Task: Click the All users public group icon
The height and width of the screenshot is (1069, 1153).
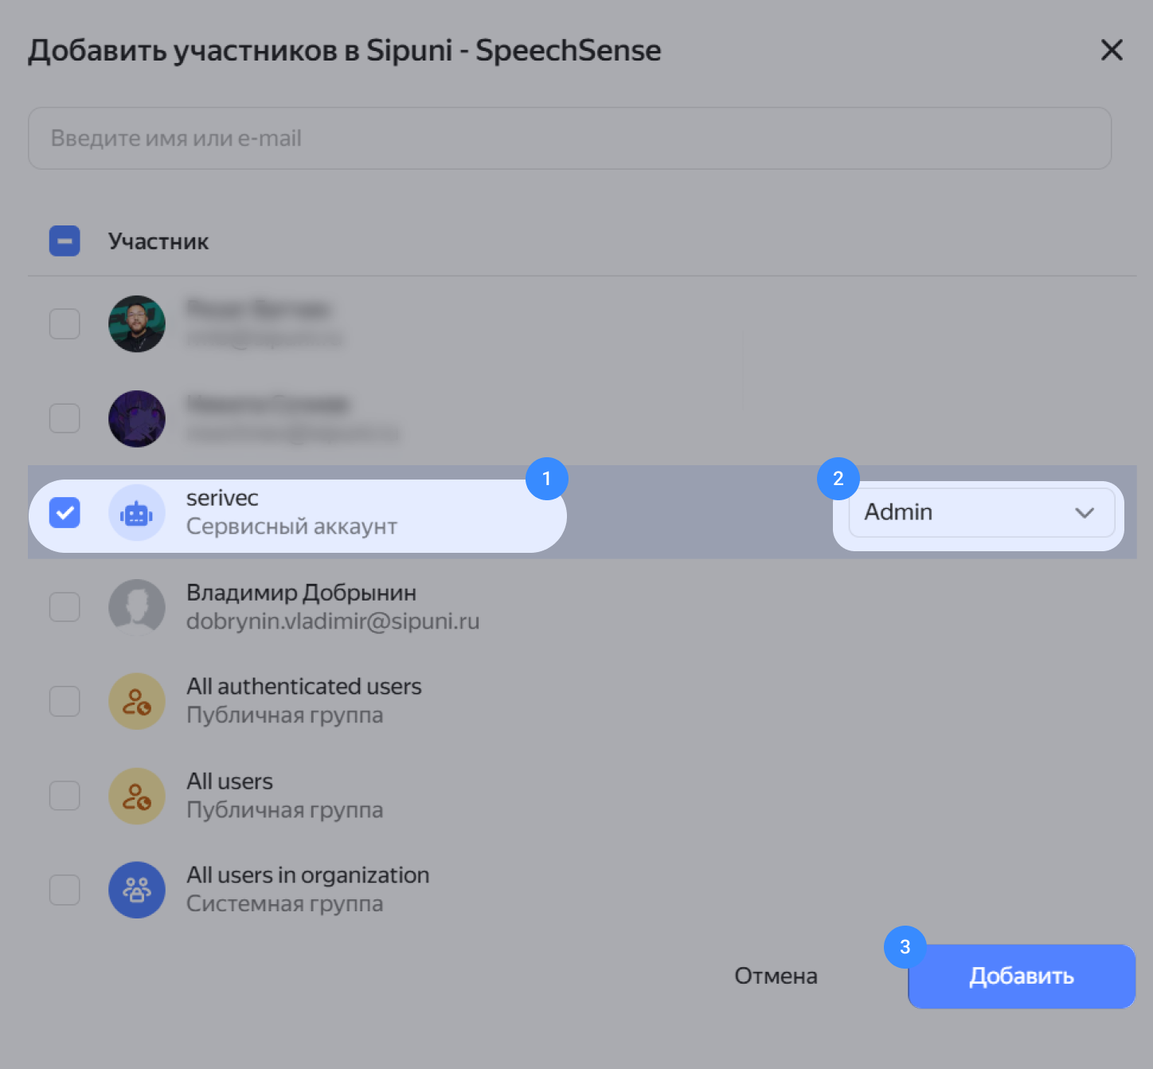Action: [x=137, y=796]
